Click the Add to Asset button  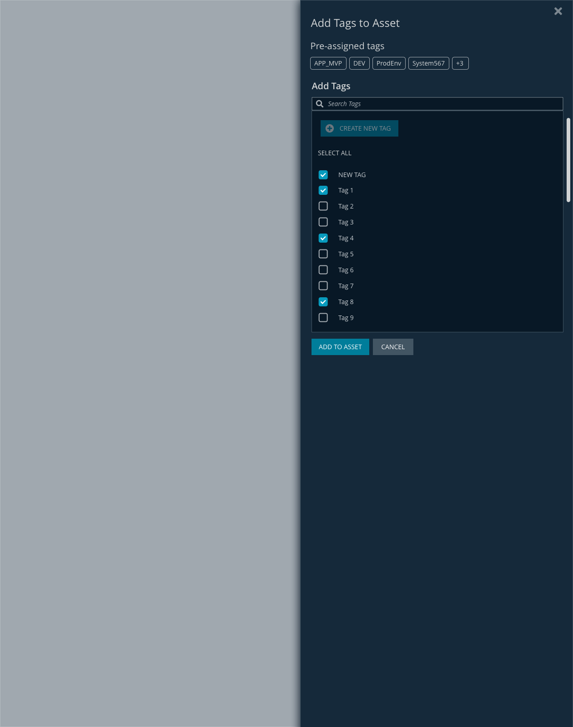tap(340, 347)
